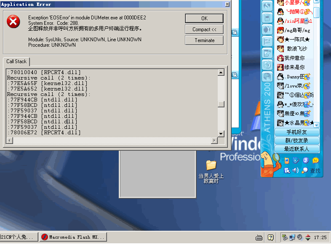Click the help question-mark taskbar icon
Screen dimensions: 331x245
[270, 237]
